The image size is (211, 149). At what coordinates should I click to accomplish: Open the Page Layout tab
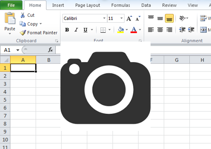pyautogui.click(x=88, y=5)
